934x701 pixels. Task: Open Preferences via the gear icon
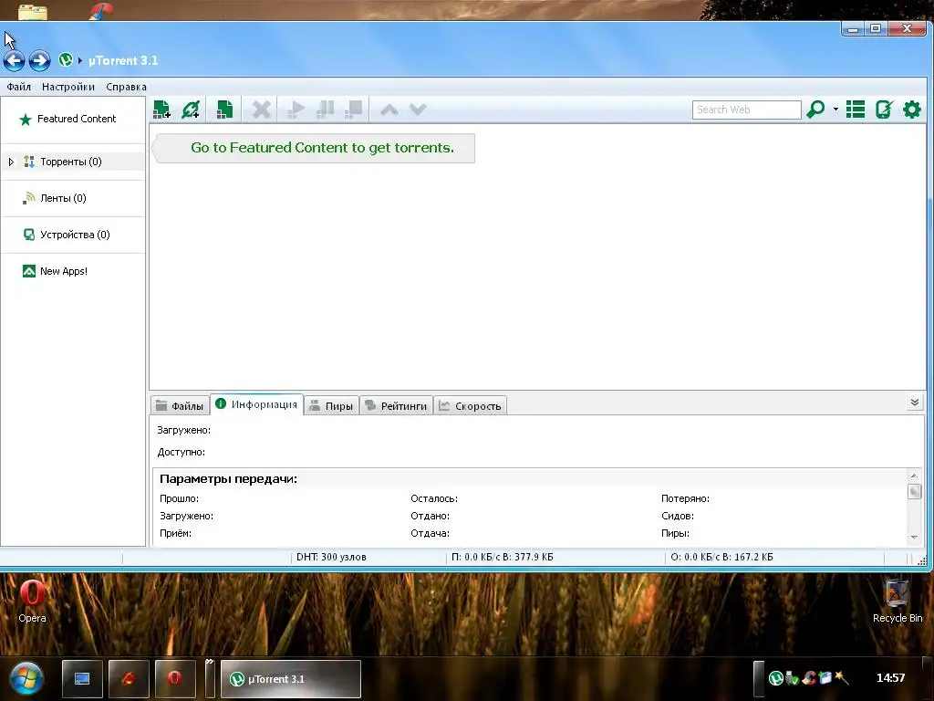912,110
